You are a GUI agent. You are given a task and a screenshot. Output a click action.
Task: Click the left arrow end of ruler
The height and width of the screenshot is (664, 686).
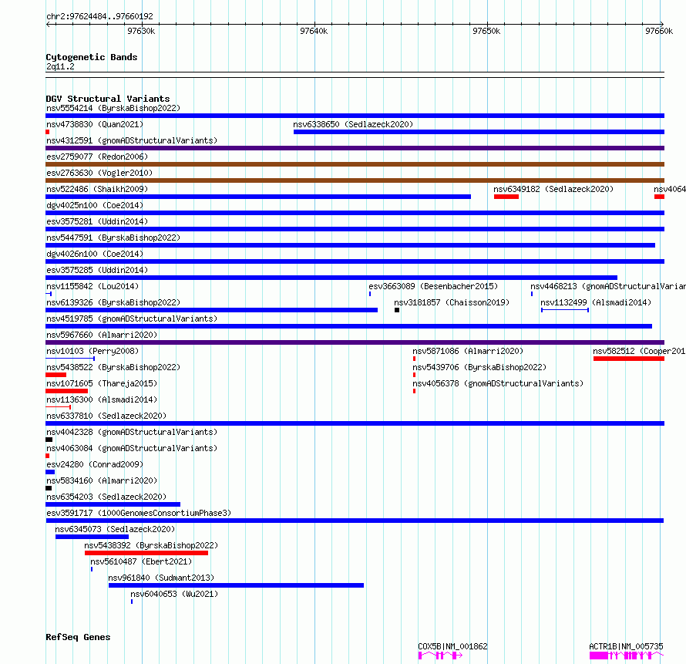click(x=49, y=24)
